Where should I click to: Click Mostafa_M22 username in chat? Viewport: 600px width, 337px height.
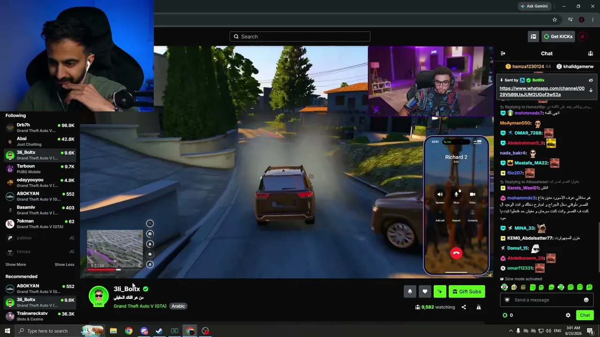click(x=531, y=163)
